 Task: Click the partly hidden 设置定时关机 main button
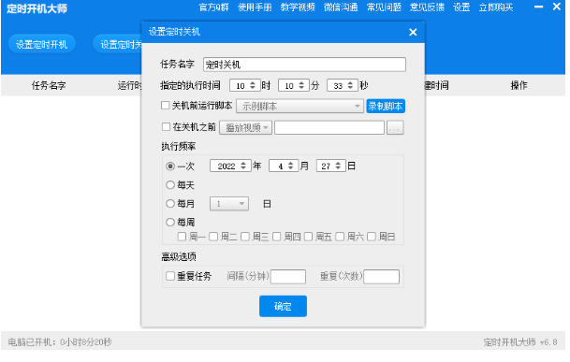tap(117, 44)
